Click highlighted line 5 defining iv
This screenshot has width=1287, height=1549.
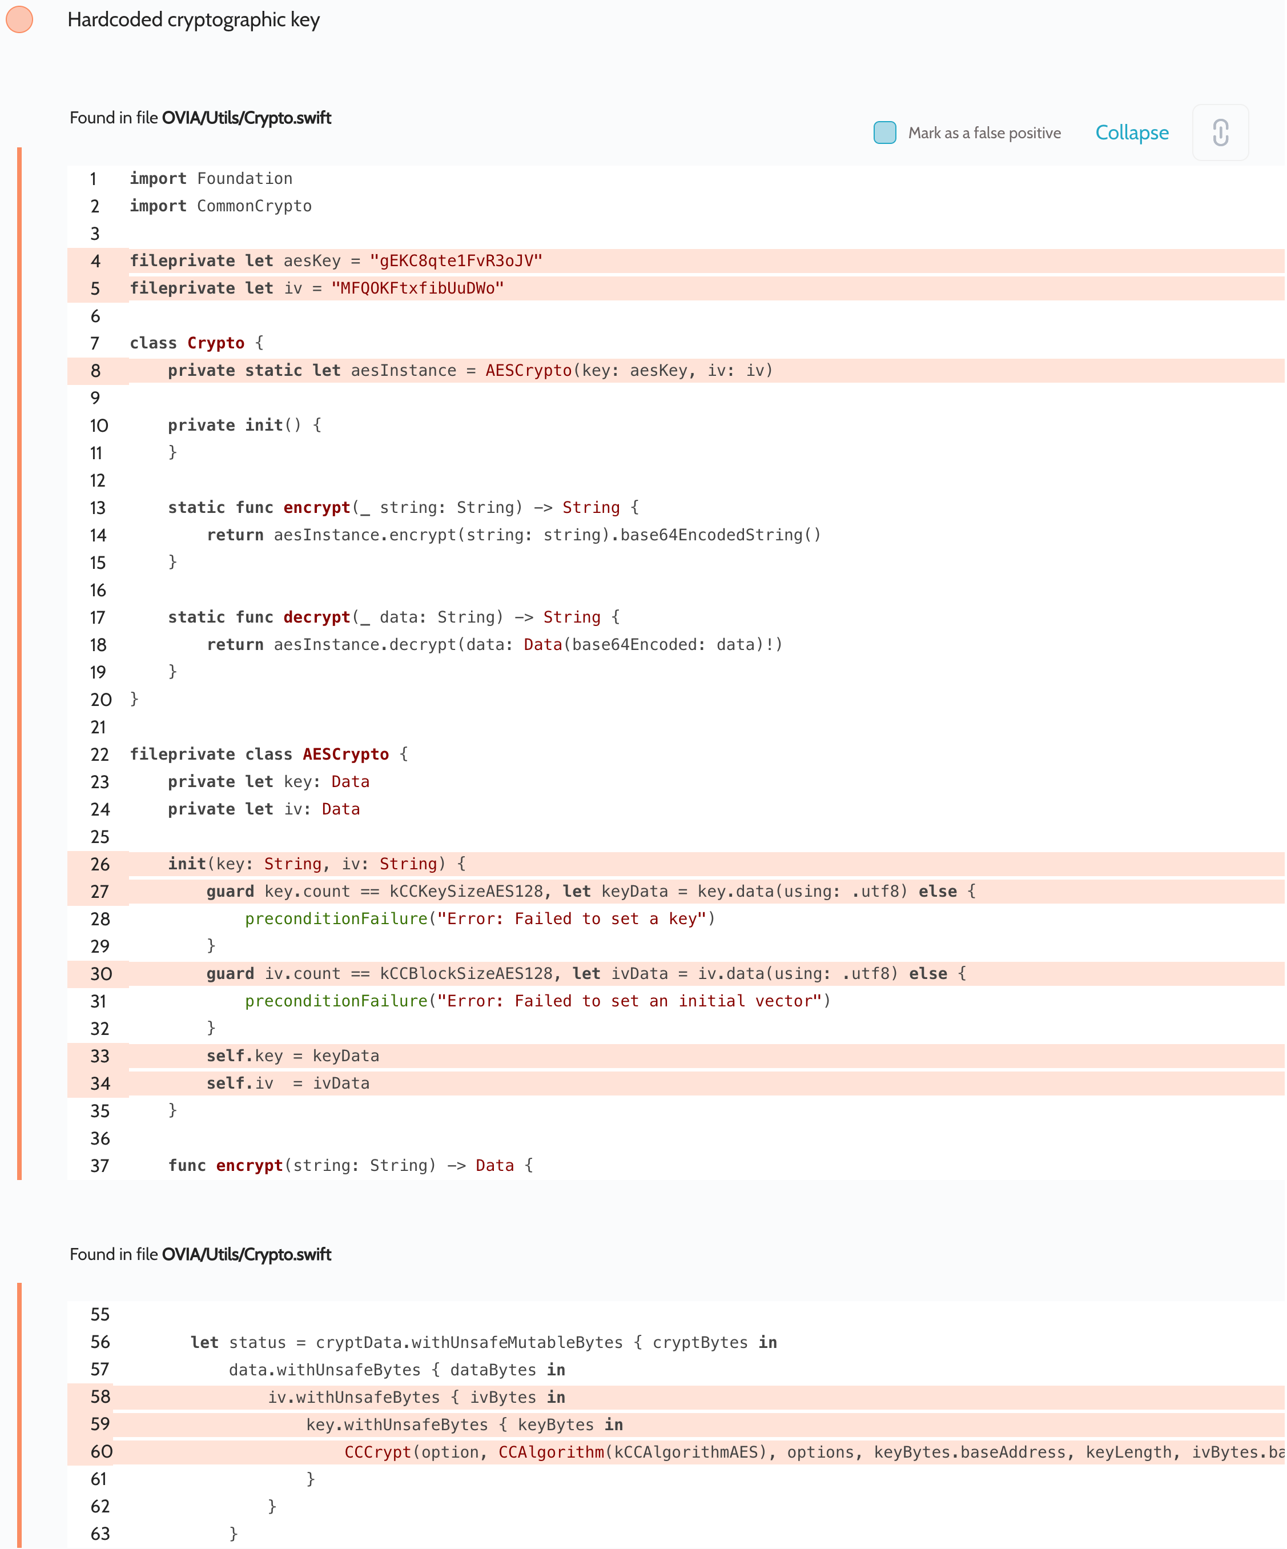(x=317, y=288)
